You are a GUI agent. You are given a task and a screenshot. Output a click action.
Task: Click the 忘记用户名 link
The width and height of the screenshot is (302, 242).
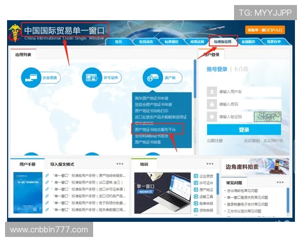273,141
